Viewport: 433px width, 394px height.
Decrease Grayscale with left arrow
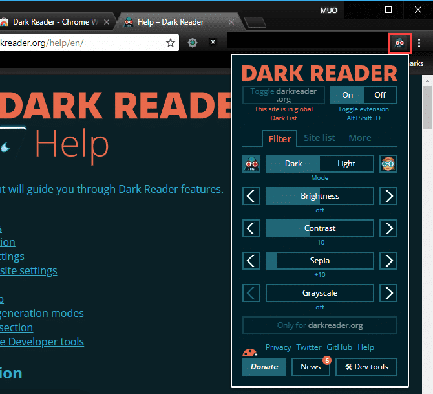(x=251, y=293)
